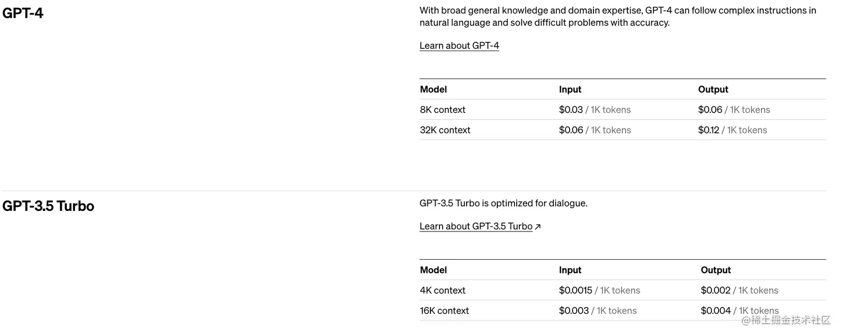Click the 'Learn about GPT-4' link
The width and height of the screenshot is (841, 336).
459,46
